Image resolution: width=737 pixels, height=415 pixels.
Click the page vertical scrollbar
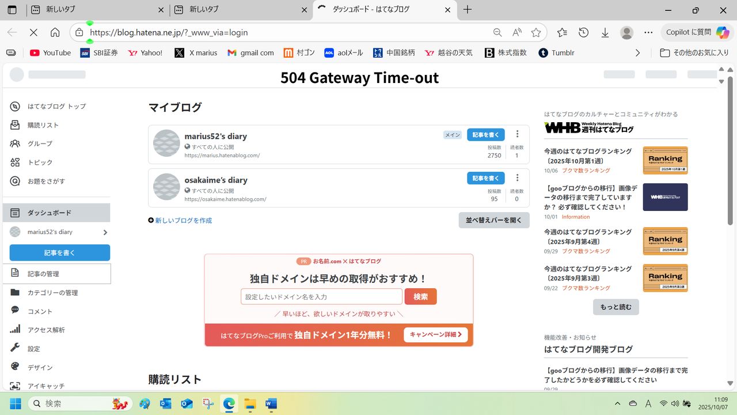[730, 150]
